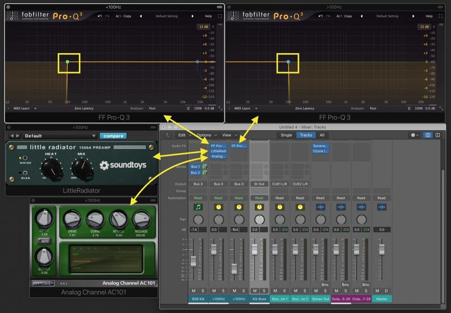Solo the Kik Buss channel
451x313 pixels.
[263, 290]
